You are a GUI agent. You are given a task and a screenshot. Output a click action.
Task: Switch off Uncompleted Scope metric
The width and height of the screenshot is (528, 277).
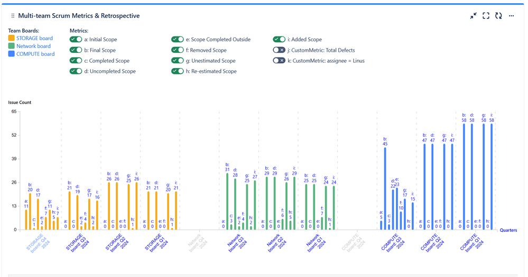(x=76, y=71)
